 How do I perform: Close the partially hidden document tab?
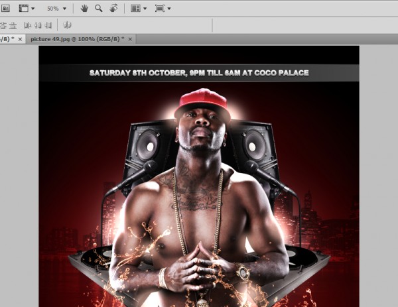[x=20, y=39]
